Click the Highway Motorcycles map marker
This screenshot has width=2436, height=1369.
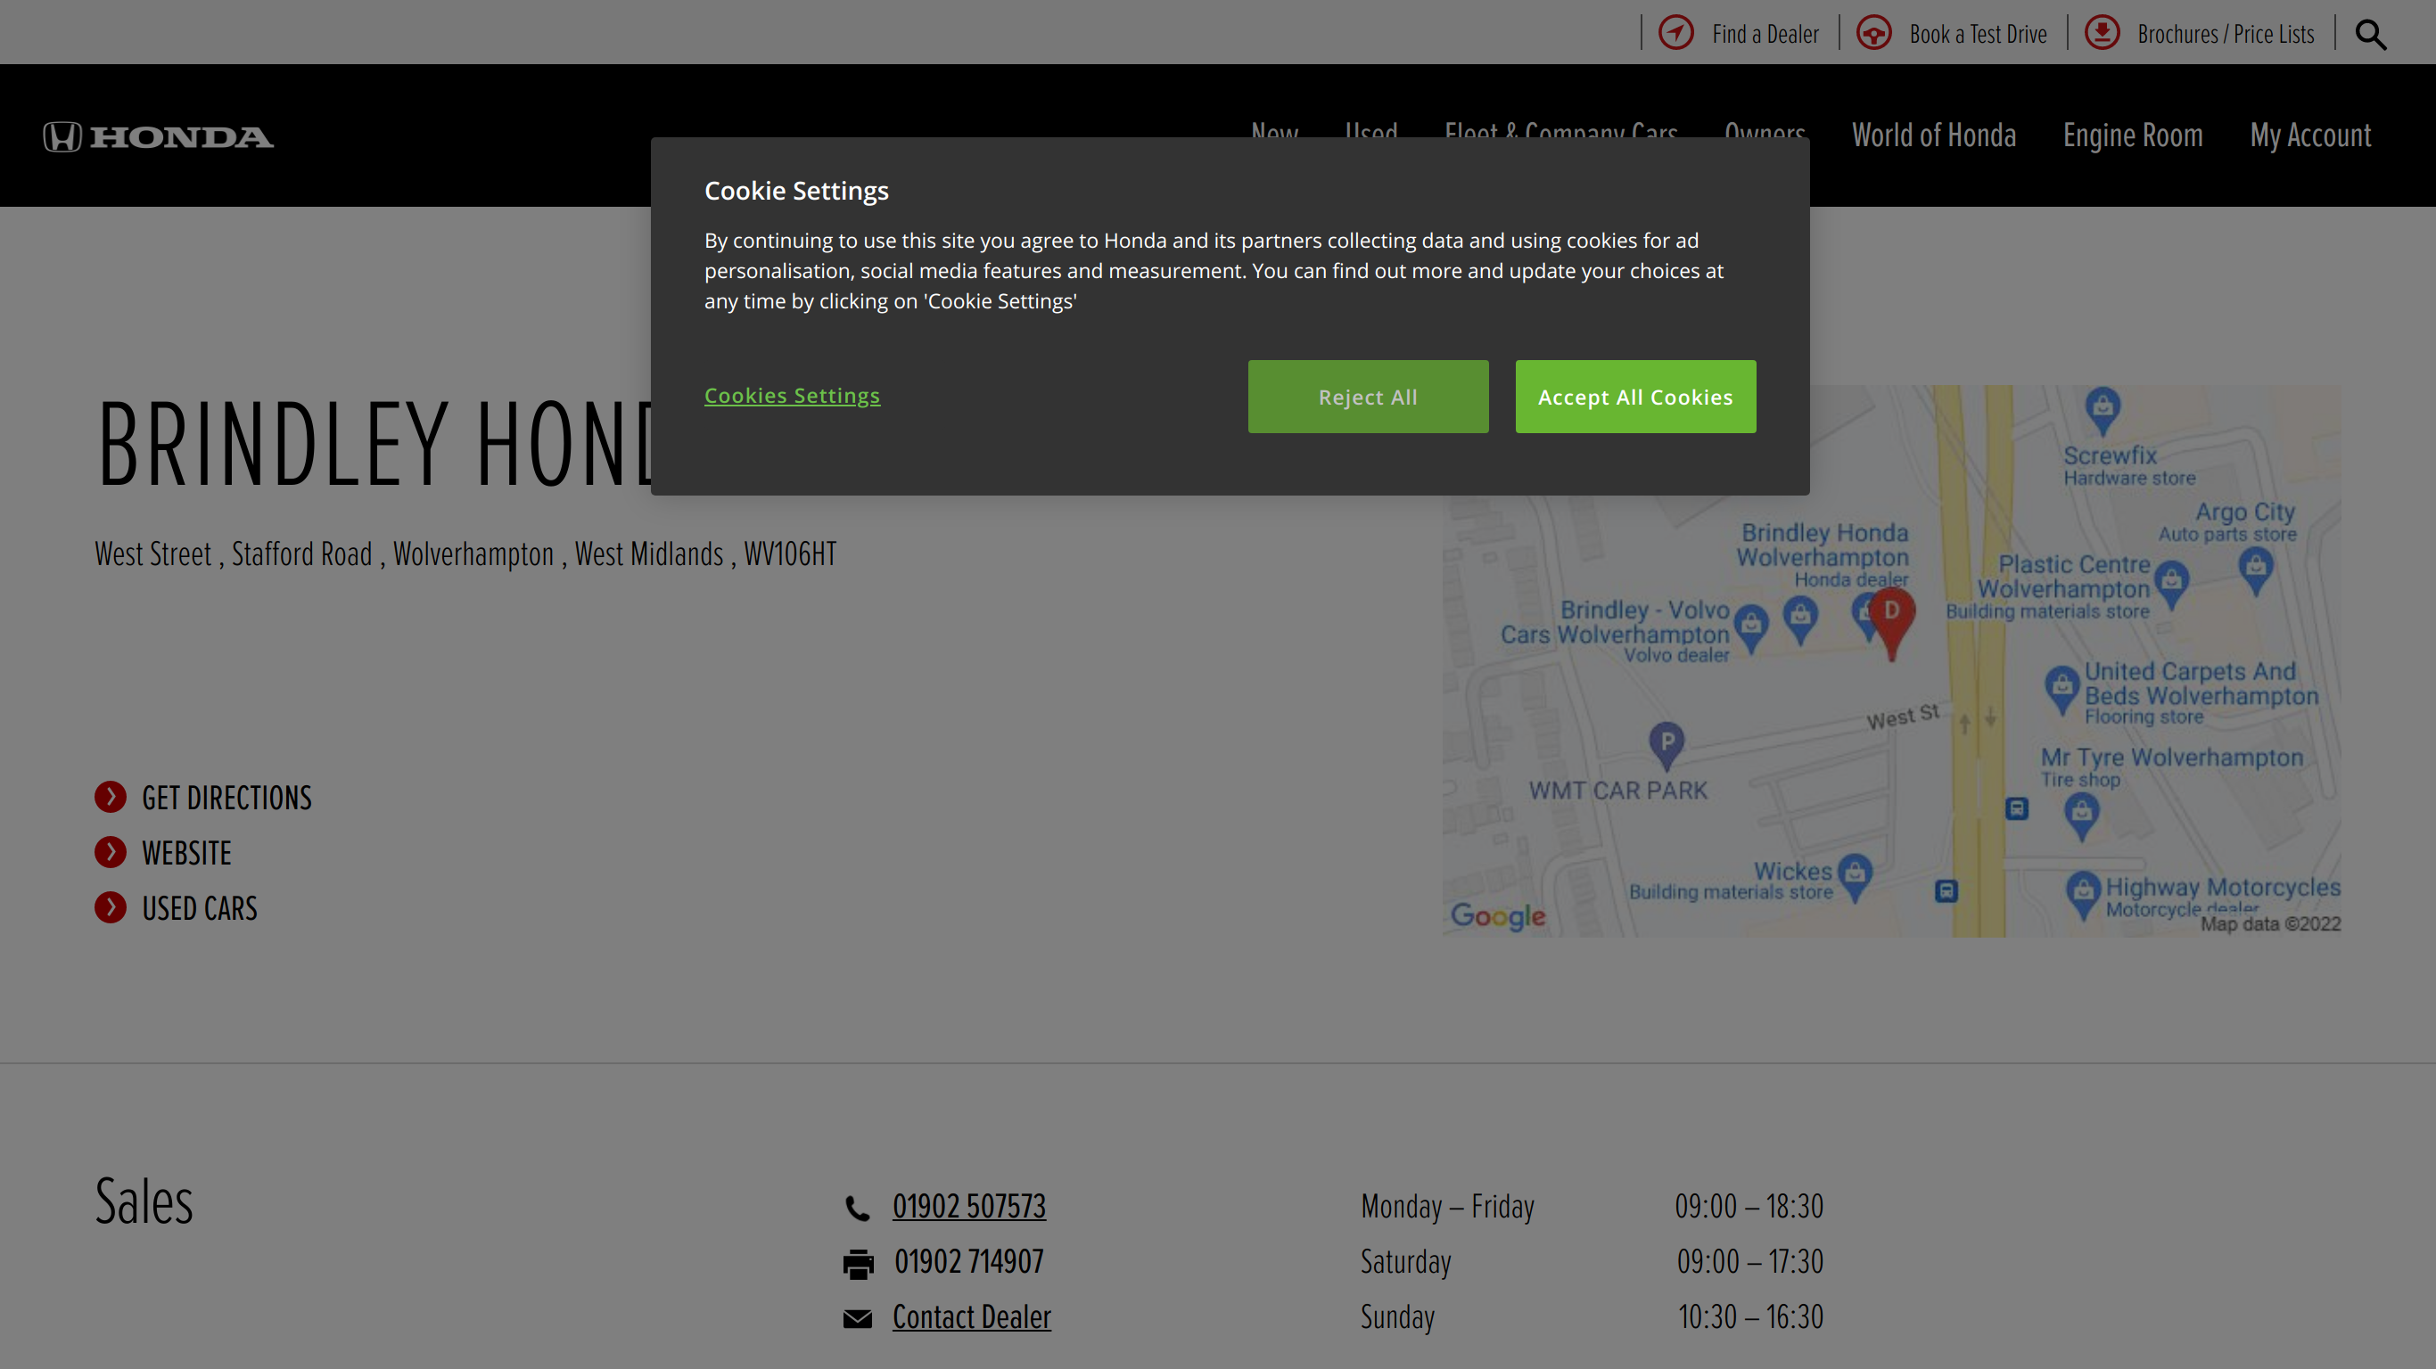pyautogui.click(x=2083, y=894)
